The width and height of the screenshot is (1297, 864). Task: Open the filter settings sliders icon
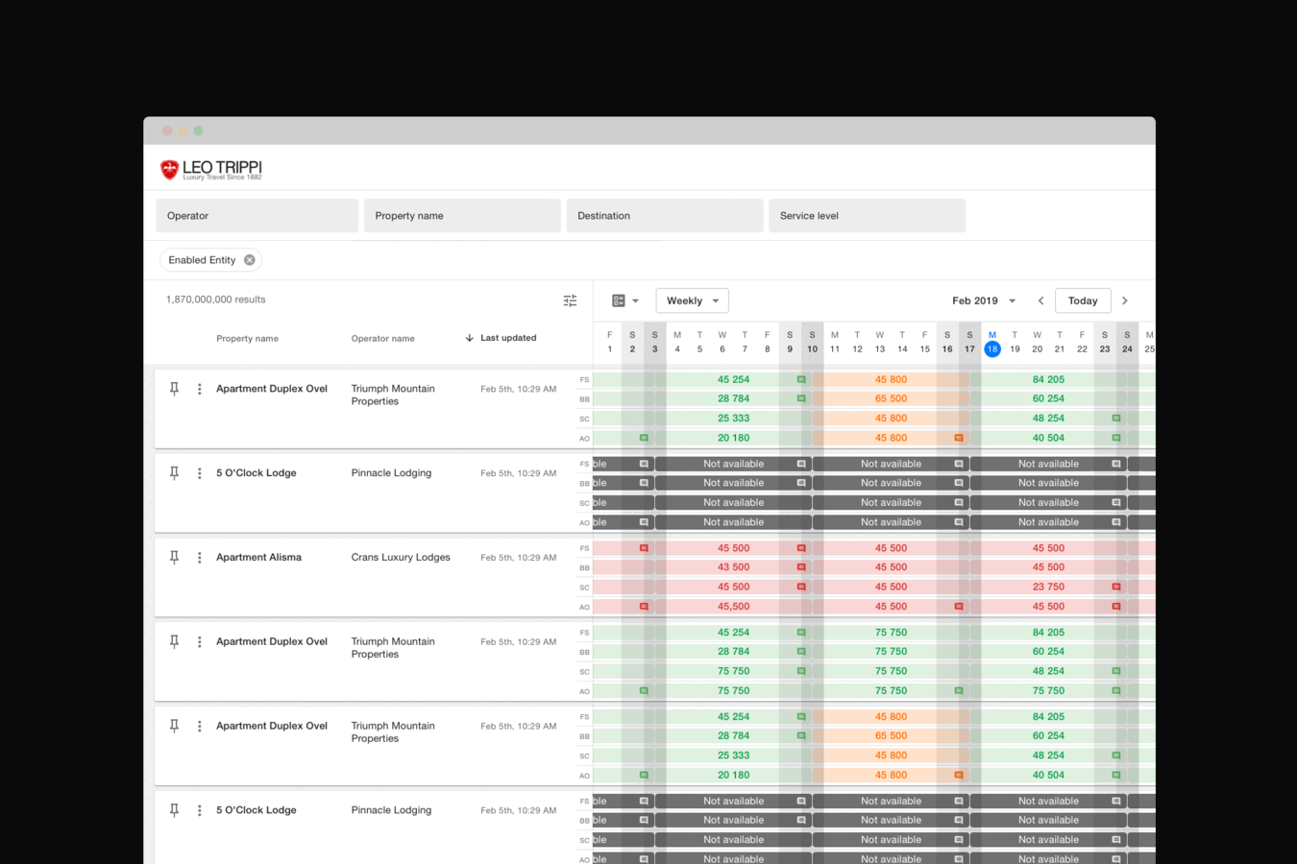click(570, 300)
